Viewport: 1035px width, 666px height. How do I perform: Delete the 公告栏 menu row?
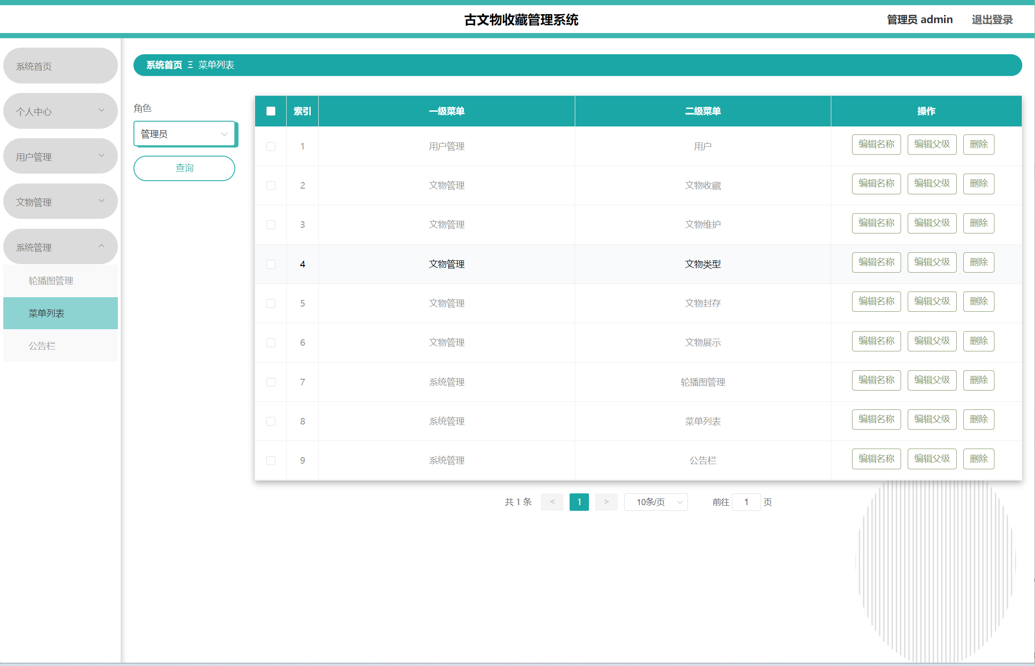pos(978,459)
